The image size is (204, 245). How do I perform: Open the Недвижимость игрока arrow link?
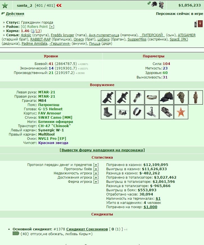click(96, 173)
